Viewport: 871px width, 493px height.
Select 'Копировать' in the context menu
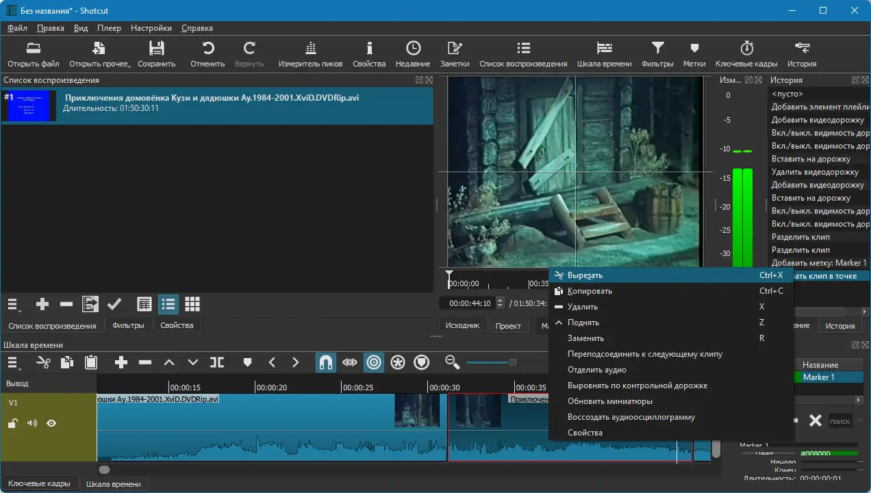point(590,291)
